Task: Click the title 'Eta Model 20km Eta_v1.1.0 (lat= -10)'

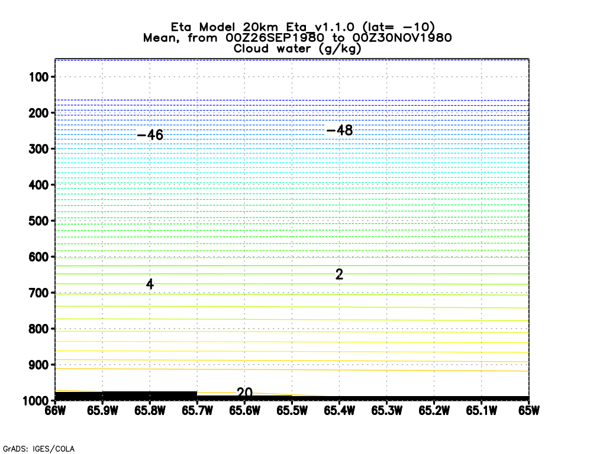Action: (x=302, y=27)
